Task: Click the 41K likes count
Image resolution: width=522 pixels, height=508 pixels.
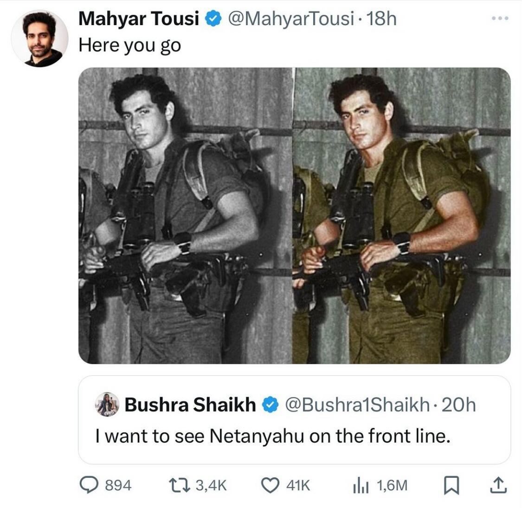Action: click(x=298, y=485)
